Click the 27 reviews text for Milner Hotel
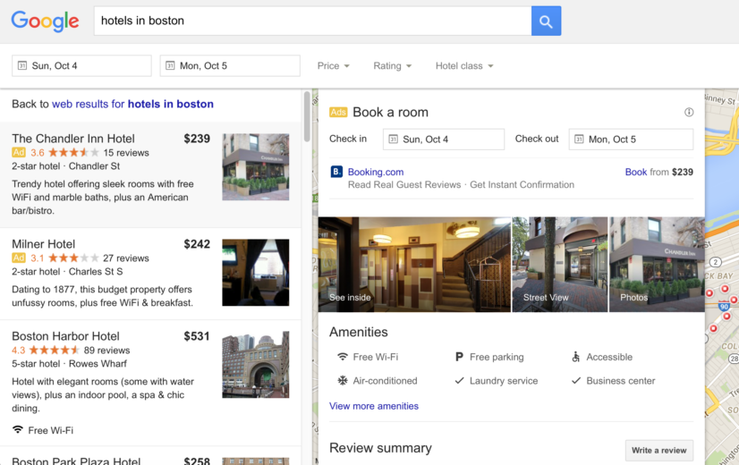This screenshot has height=465, width=739. click(126, 258)
